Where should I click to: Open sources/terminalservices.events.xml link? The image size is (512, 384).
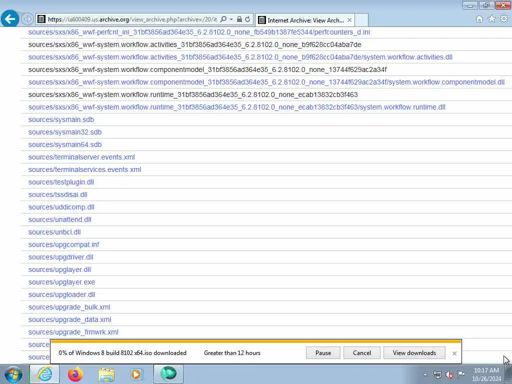(x=84, y=170)
